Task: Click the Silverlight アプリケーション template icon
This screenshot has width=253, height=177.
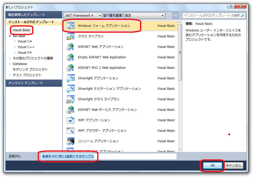Action: tap(70, 78)
